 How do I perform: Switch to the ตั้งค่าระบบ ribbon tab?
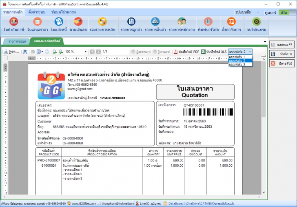[x=37, y=12]
